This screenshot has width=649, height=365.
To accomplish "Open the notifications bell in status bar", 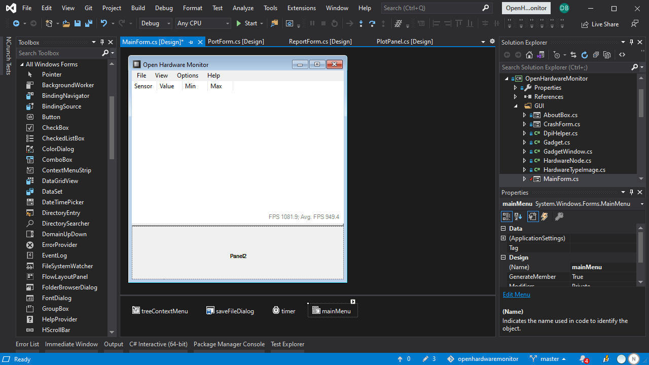I will point(583,359).
